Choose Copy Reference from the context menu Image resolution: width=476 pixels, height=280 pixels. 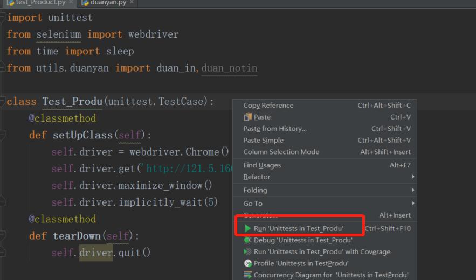(325, 105)
